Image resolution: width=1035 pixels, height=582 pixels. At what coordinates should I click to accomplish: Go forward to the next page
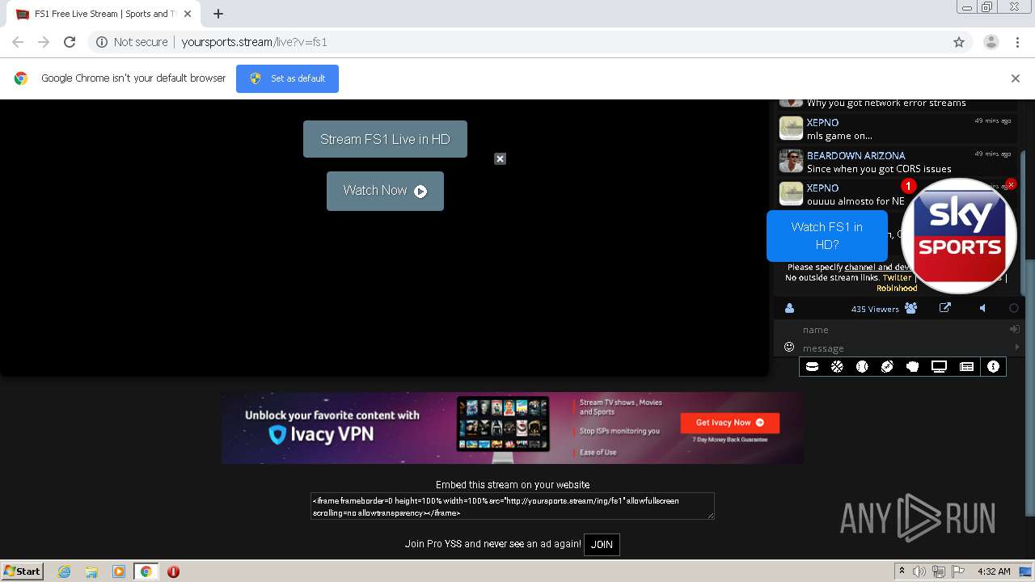coord(44,42)
